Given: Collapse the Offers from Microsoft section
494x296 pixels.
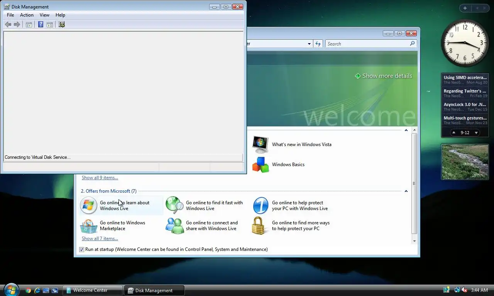Looking at the screenshot, I should 406,191.
